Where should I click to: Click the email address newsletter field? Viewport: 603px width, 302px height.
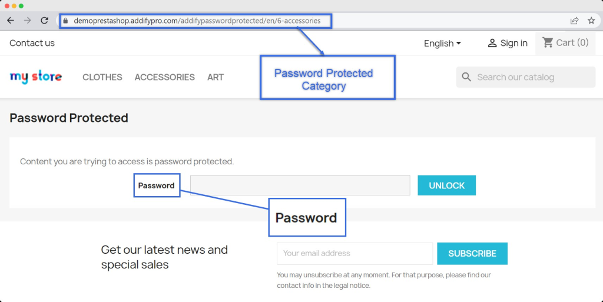tap(354, 254)
